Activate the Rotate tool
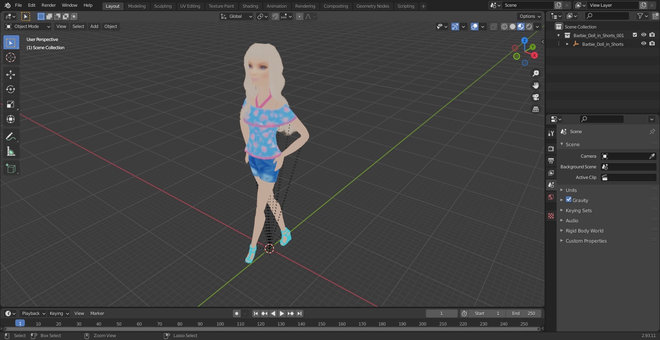660x340 pixels. click(x=11, y=89)
